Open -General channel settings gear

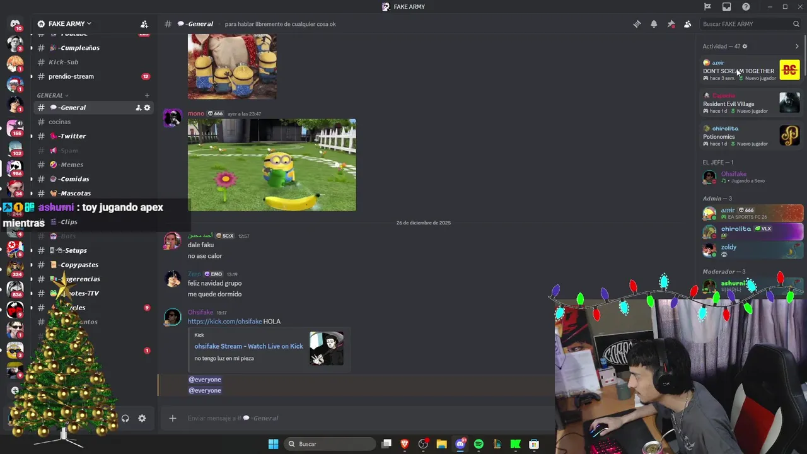(147, 108)
